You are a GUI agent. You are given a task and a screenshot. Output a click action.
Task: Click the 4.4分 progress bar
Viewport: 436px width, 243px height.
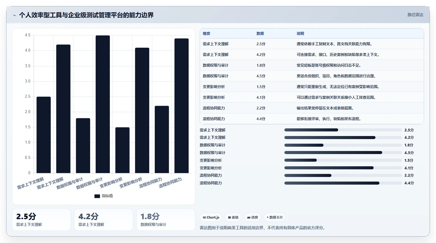343,183
